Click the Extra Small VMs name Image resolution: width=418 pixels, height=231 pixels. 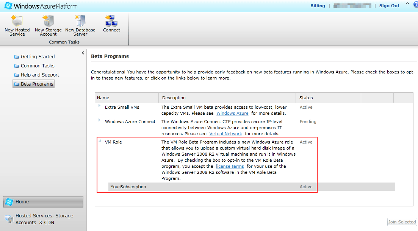coord(122,107)
